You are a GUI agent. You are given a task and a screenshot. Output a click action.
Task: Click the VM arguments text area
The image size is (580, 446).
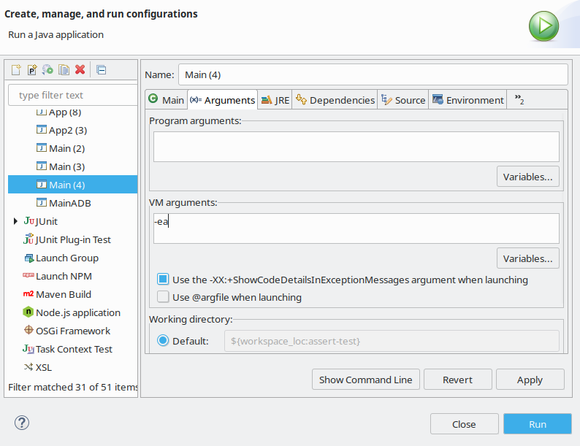(356, 228)
